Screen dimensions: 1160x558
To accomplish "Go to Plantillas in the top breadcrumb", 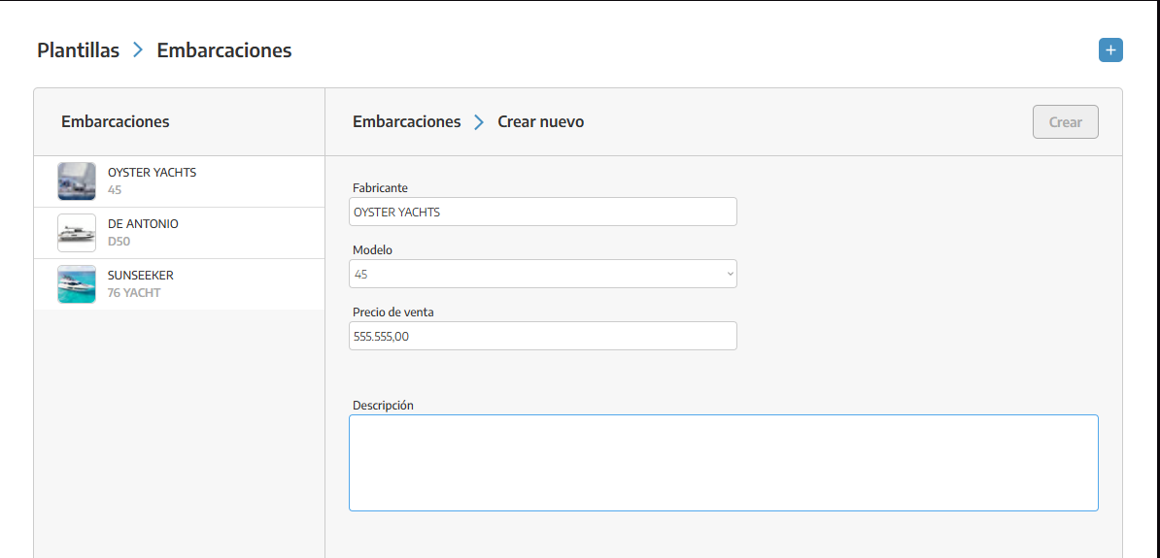I will coord(79,50).
